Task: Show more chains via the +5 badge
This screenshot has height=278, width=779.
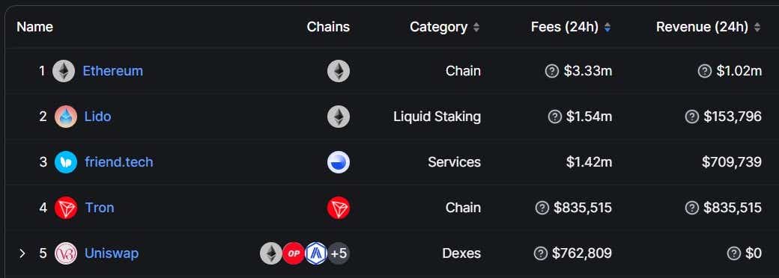Action: tap(339, 253)
